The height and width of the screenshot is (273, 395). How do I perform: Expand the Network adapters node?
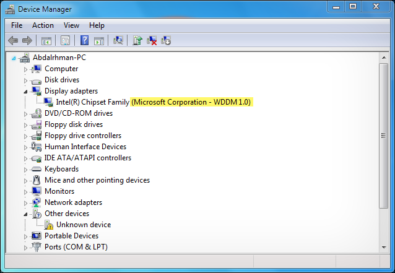(25, 203)
